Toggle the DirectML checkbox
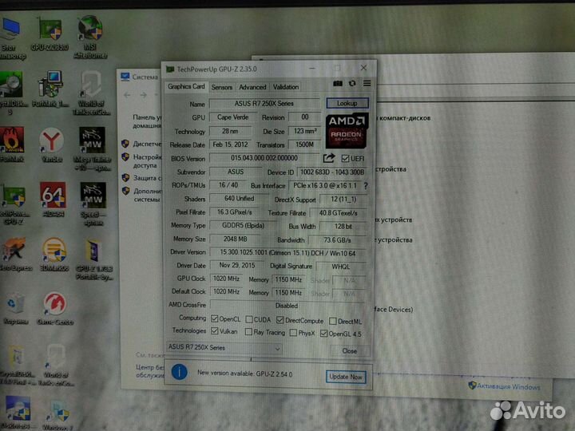 click(x=332, y=321)
